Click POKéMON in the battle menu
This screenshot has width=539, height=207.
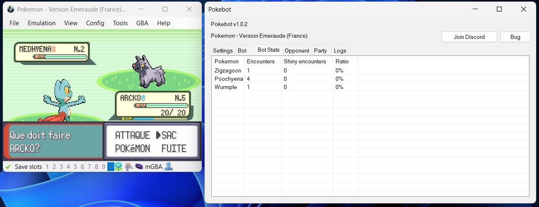(x=132, y=148)
